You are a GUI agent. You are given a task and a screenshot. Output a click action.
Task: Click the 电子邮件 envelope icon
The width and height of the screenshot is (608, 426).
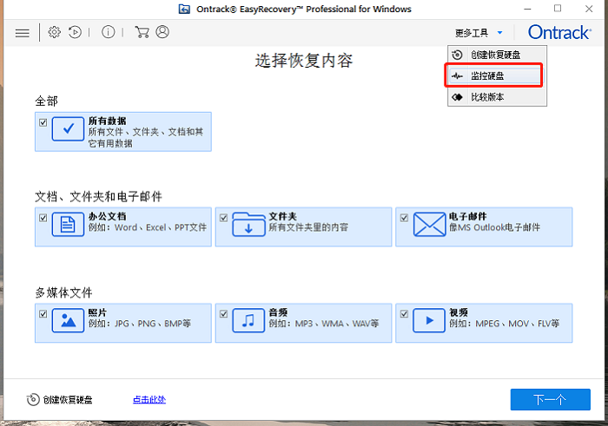(429, 224)
